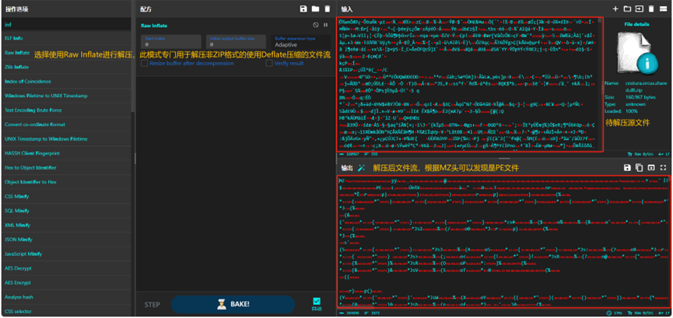Select Hex to Object Identifier operation
The height and width of the screenshot is (318, 673).
point(66,168)
